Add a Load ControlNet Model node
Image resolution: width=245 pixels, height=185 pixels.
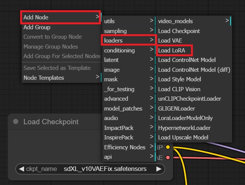pos(194,60)
